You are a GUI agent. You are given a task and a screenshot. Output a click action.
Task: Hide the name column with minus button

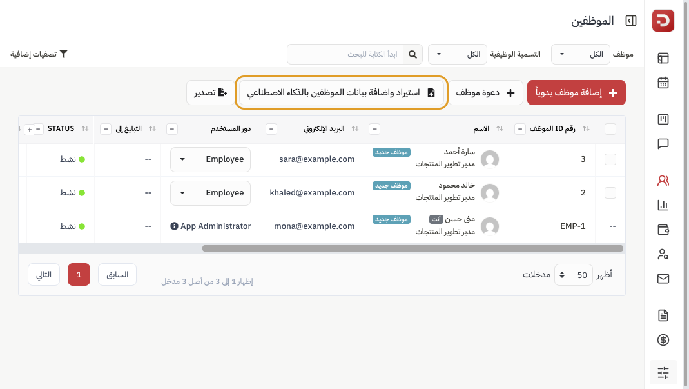coord(374,129)
